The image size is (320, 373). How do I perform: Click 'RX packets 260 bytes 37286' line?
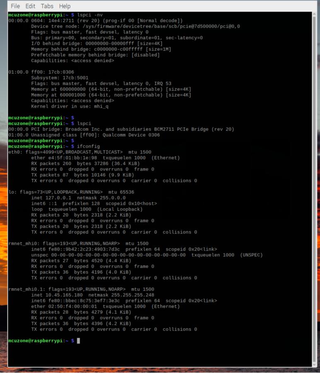(x=85, y=164)
